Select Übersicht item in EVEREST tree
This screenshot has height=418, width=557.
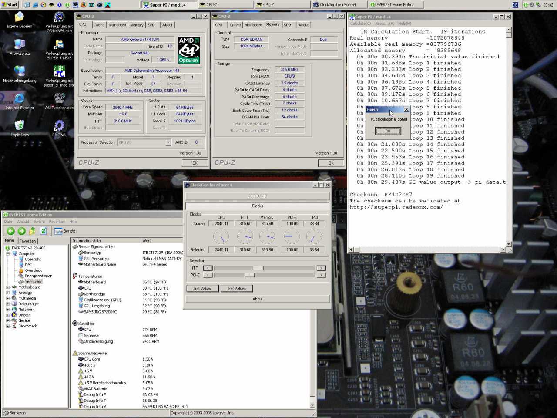tap(33, 259)
